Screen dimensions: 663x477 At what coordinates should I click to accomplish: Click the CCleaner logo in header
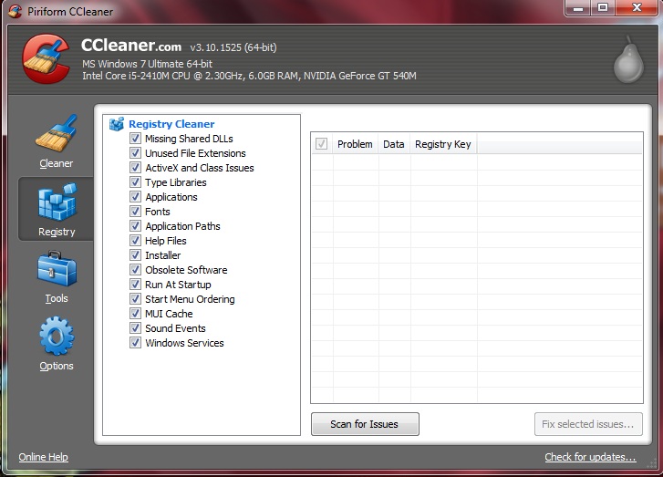pos(47,58)
